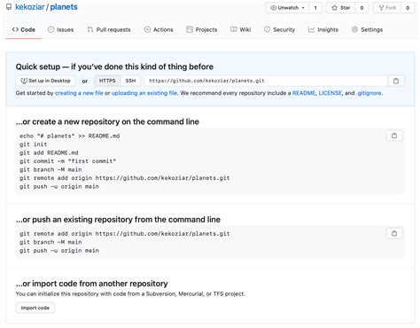Copy the push existing repository commands
The height and width of the screenshot is (328, 420).
(394, 233)
